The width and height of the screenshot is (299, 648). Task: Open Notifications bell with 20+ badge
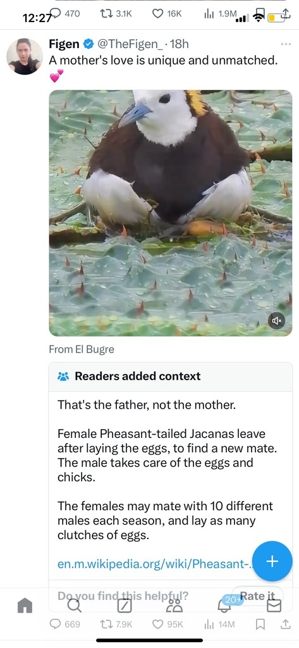pos(224,606)
